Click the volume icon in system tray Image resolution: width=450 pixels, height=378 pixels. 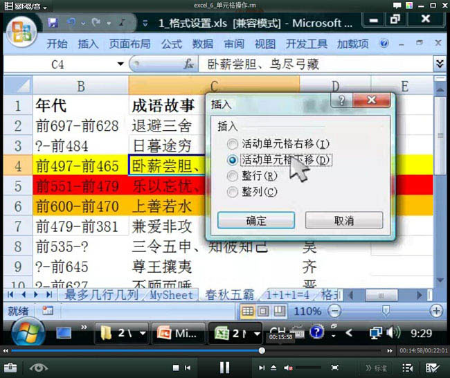(x=393, y=332)
